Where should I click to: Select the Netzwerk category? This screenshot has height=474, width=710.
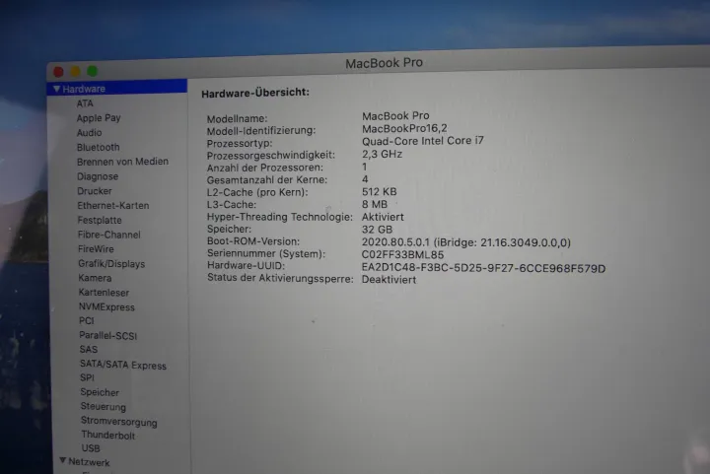pos(89,462)
